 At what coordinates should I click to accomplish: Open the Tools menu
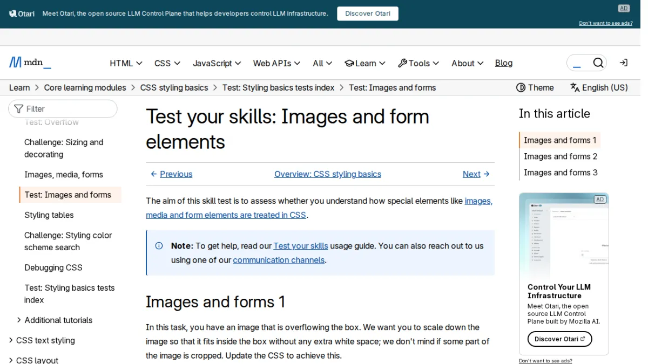coord(418,63)
